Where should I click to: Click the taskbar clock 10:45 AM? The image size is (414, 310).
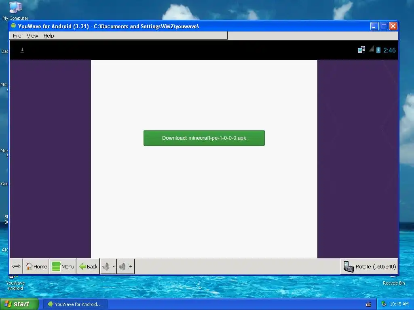click(x=399, y=304)
